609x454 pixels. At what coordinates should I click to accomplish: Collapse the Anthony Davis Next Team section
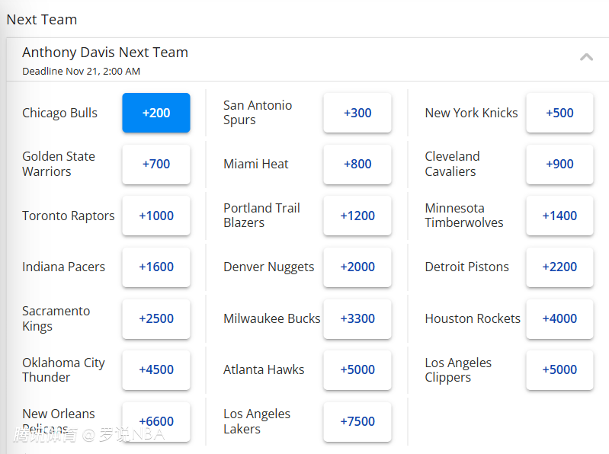tap(586, 57)
